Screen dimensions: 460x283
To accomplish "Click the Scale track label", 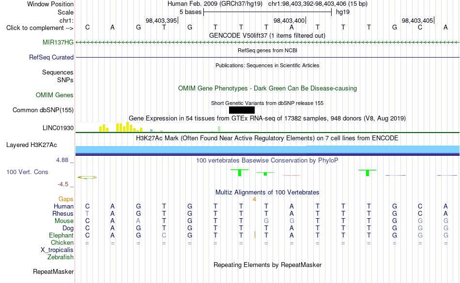I will coord(65,12).
